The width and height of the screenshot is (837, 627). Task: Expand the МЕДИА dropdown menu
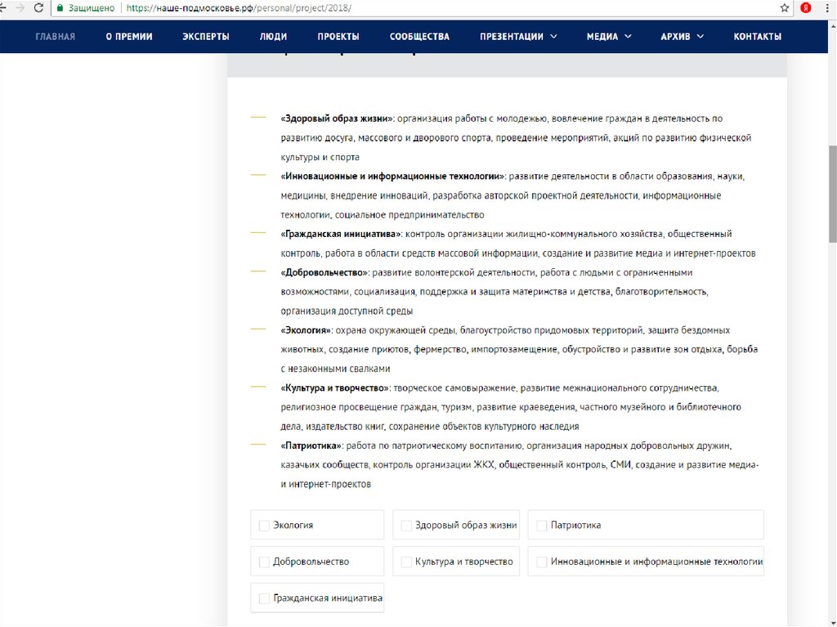pyautogui.click(x=609, y=36)
